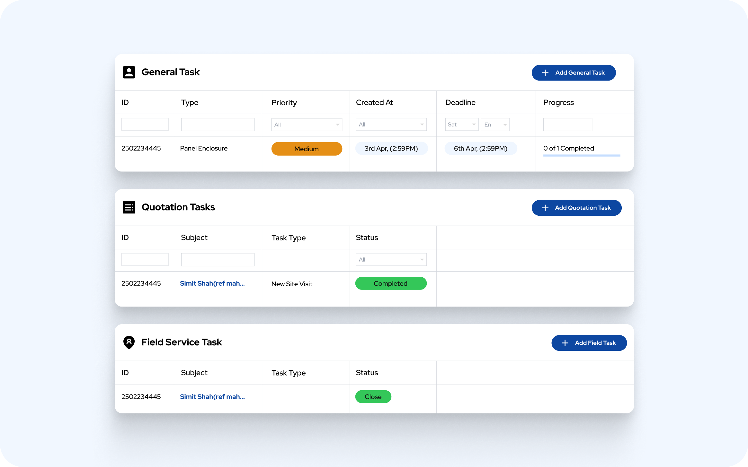The height and width of the screenshot is (467, 748).
Task: Click plus icon on Add Field Task
Action: coord(565,343)
